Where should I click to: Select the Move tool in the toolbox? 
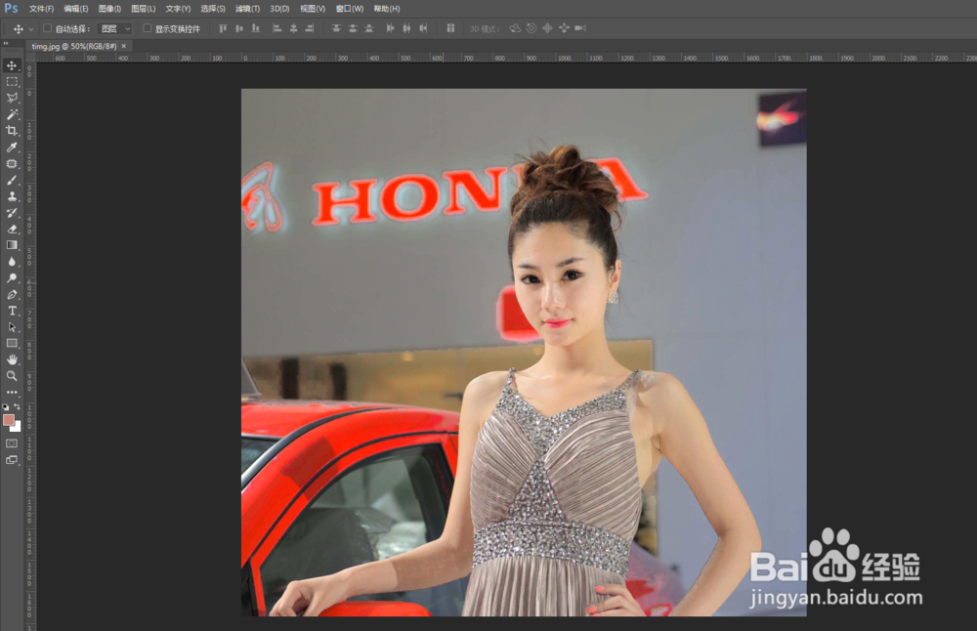11,65
